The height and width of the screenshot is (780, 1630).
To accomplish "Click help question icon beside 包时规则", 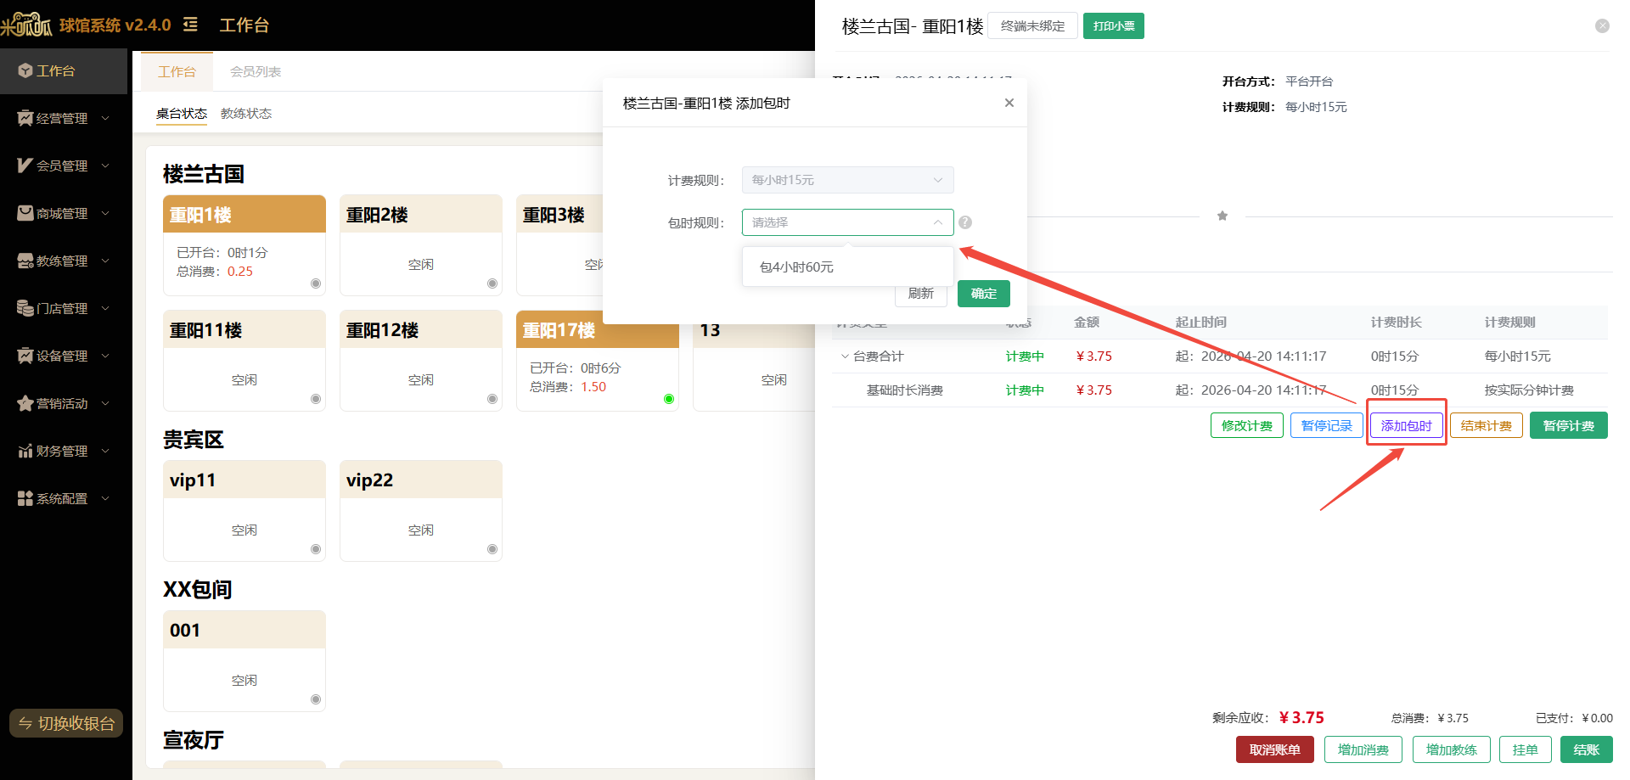I will [965, 222].
